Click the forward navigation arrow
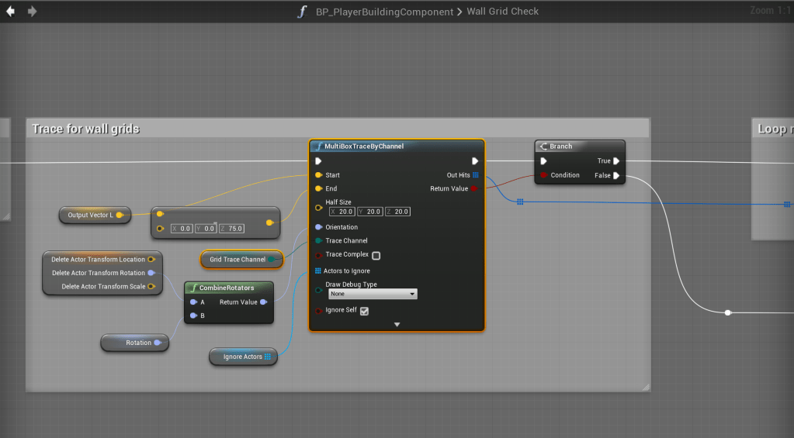This screenshot has width=794, height=438. click(x=32, y=12)
